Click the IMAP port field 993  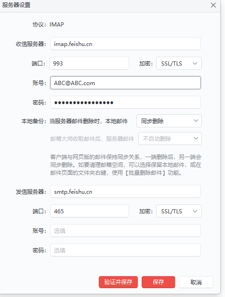tap(89, 63)
